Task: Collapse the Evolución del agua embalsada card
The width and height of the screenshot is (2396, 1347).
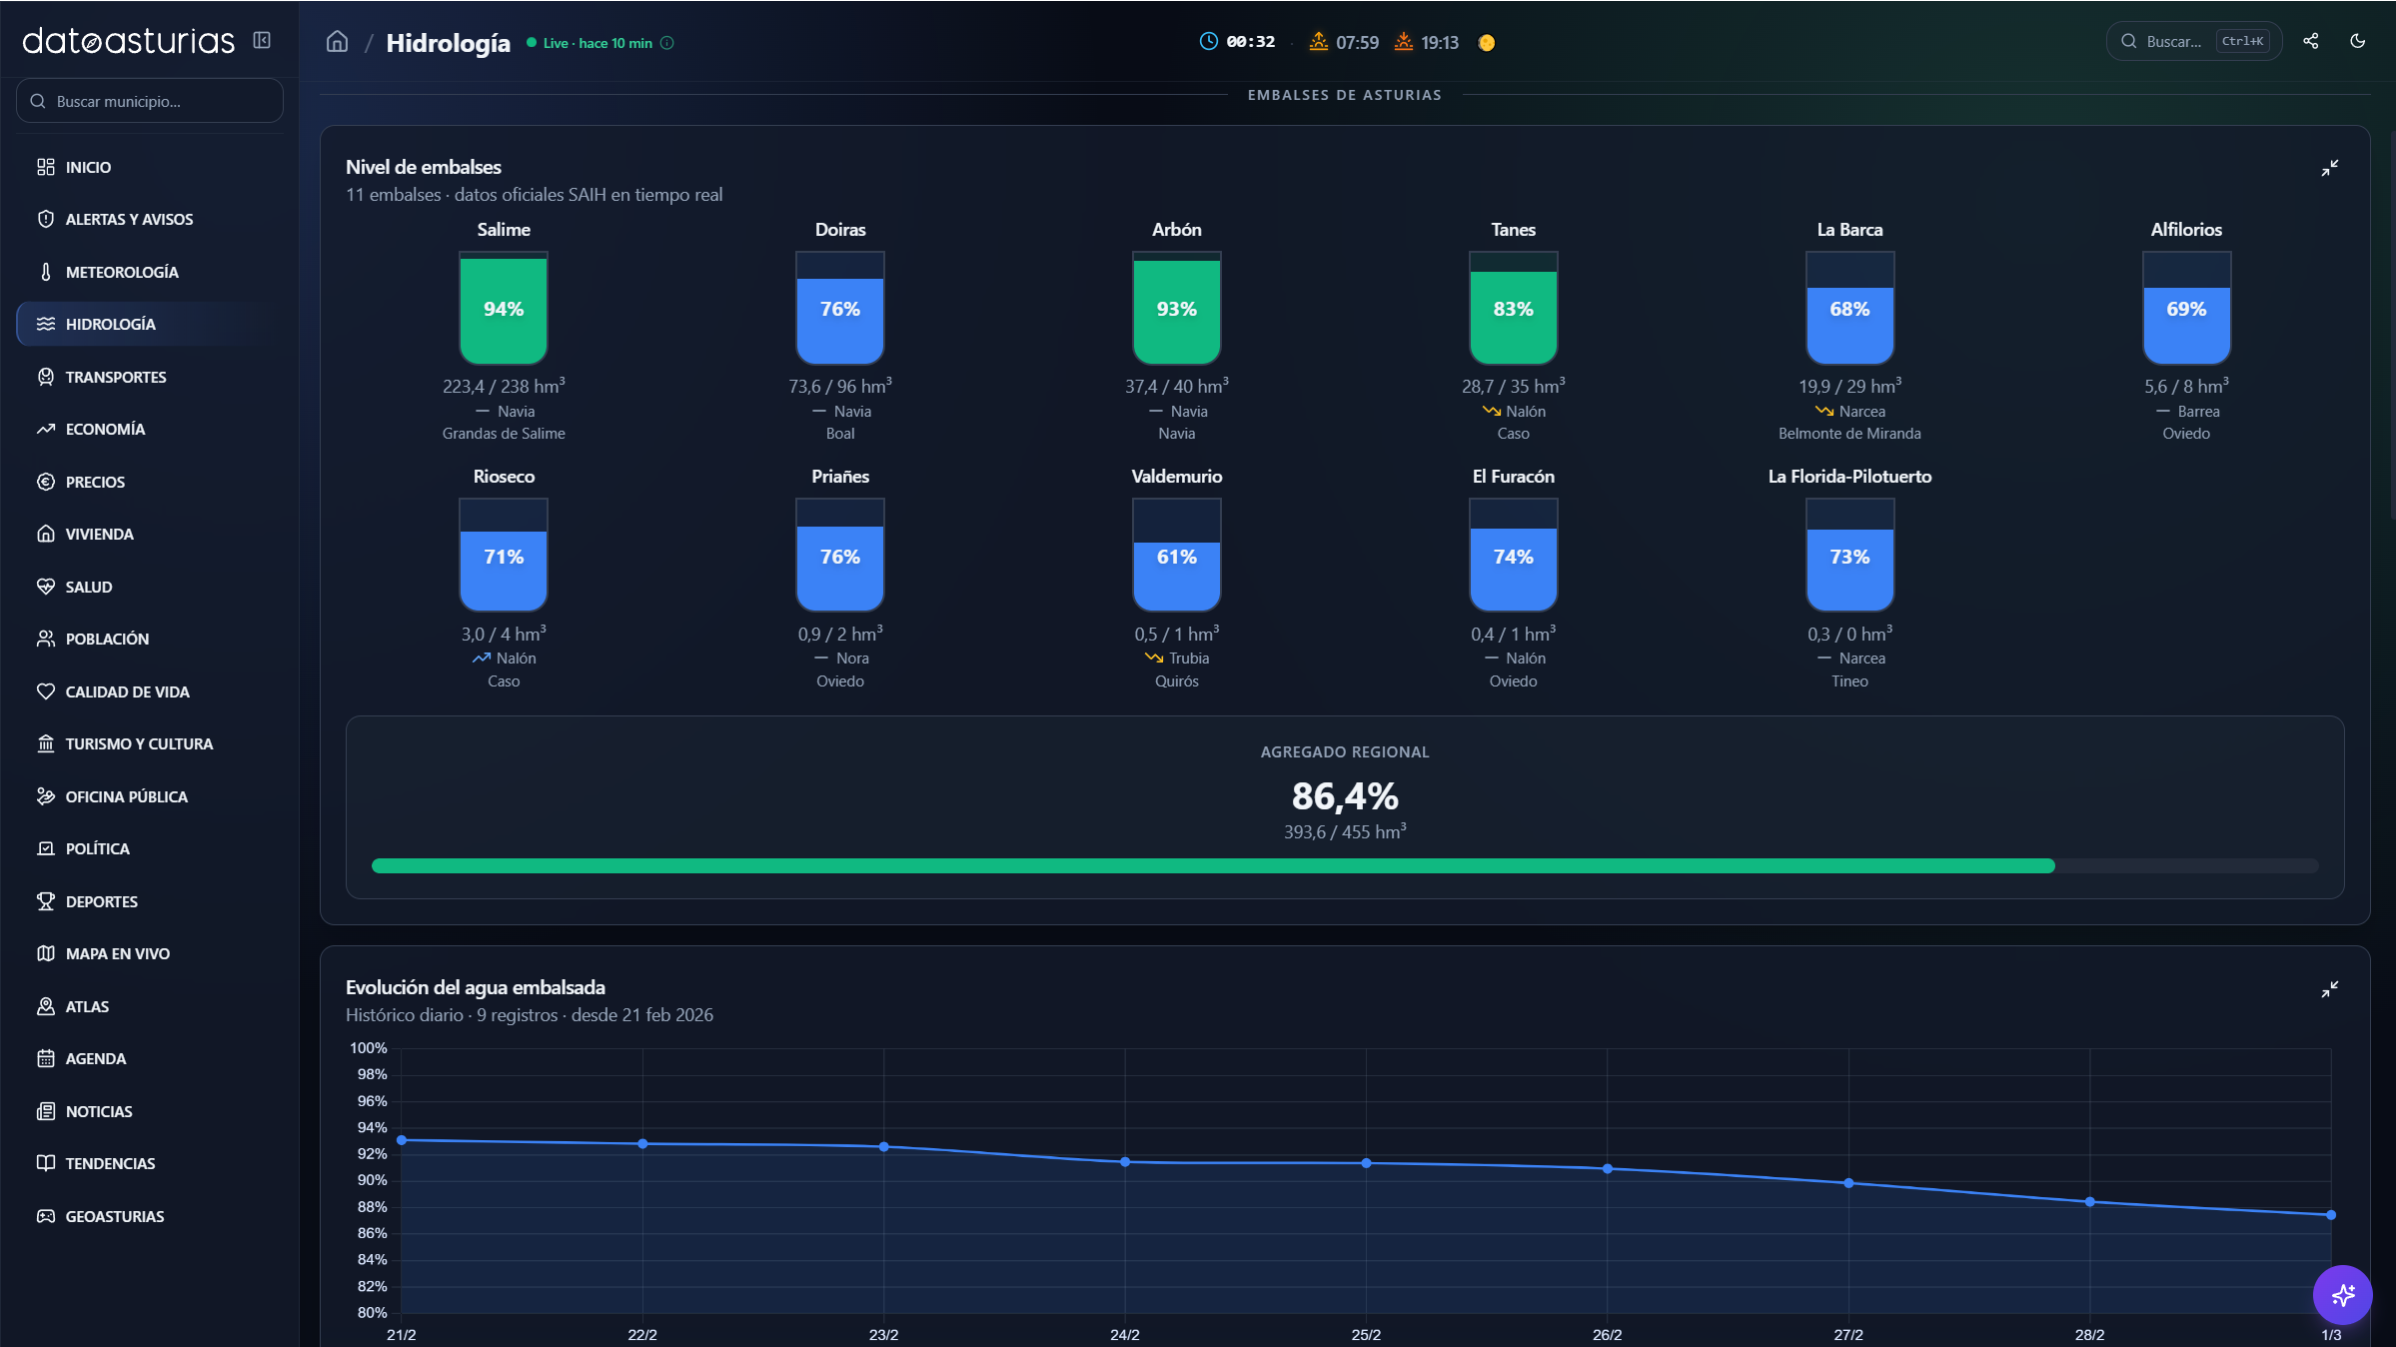Action: point(2329,989)
